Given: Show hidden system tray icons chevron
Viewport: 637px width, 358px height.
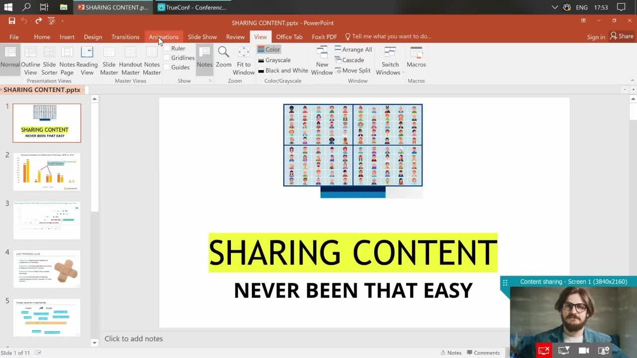Looking at the screenshot, I should (x=555, y=7).
